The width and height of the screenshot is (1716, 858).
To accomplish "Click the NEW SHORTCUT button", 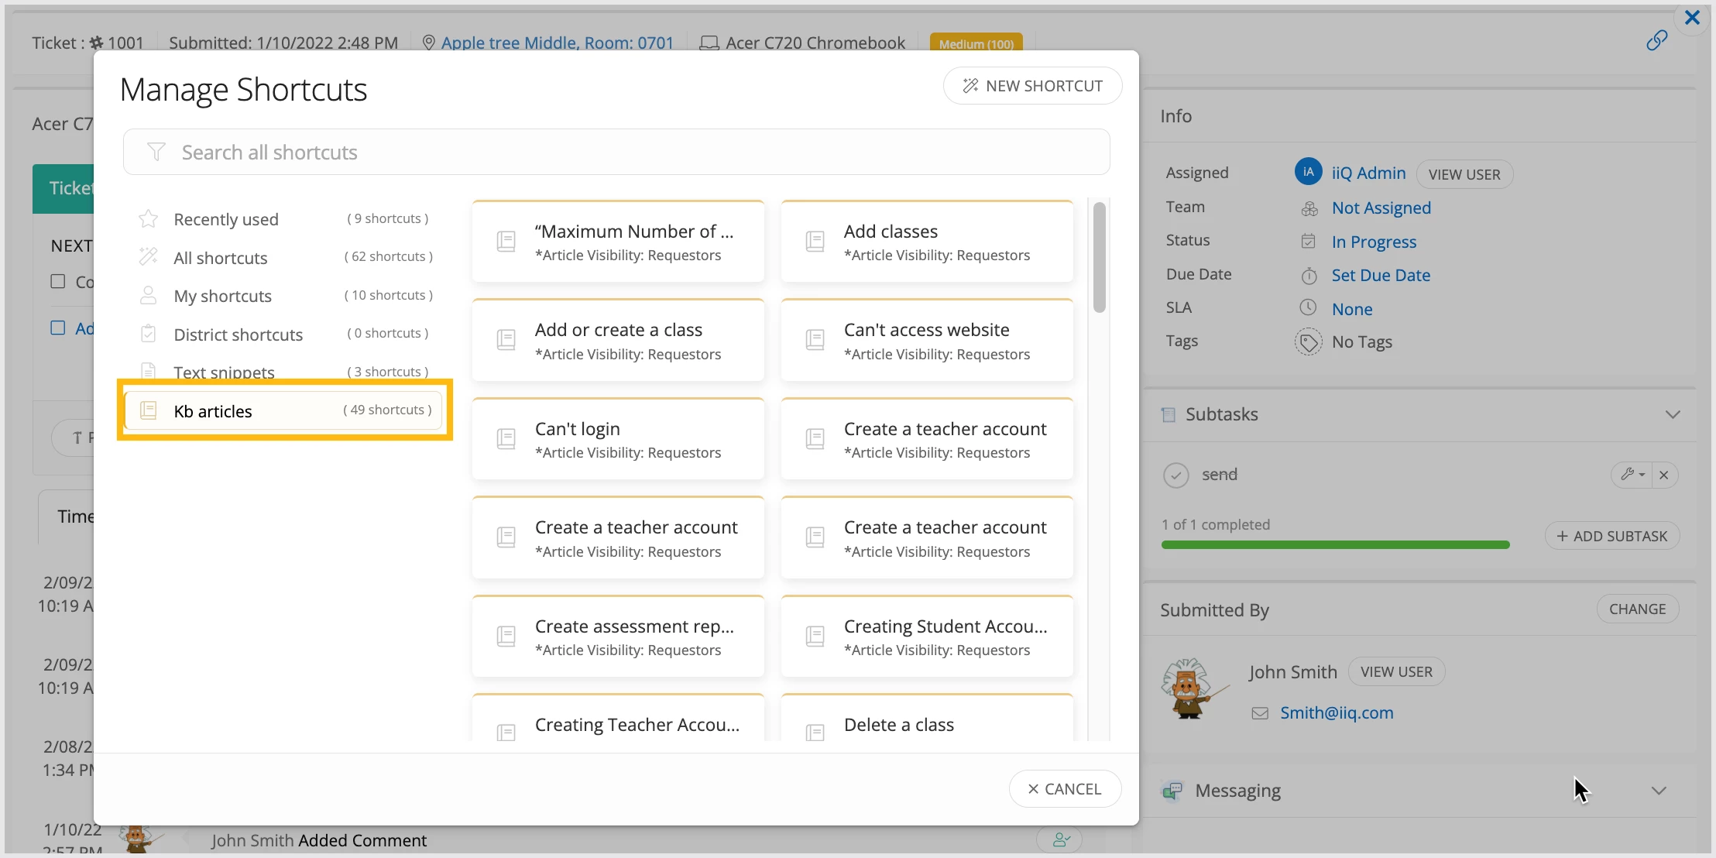I will click(x=1032, y=86).
